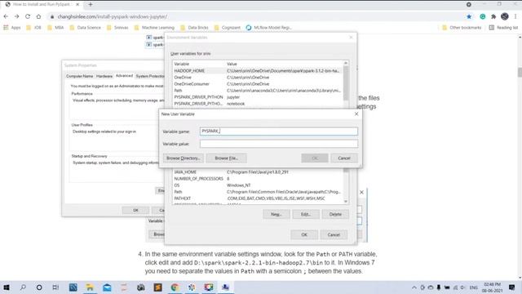Open Mail app from taskbar
This screenshot has height=294, width=522.
107,287
